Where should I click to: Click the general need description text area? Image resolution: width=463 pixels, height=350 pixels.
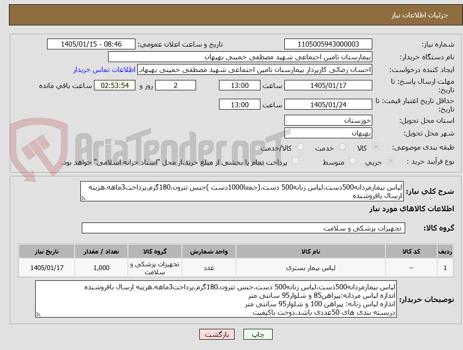click(242, 191)
